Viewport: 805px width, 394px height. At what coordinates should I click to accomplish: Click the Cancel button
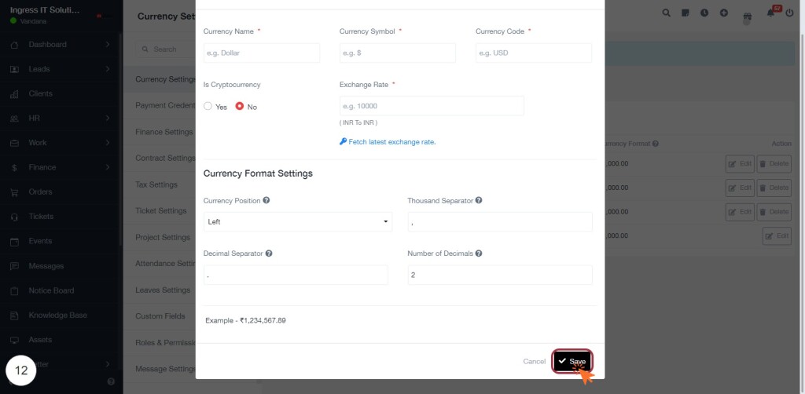pos(534,361)
